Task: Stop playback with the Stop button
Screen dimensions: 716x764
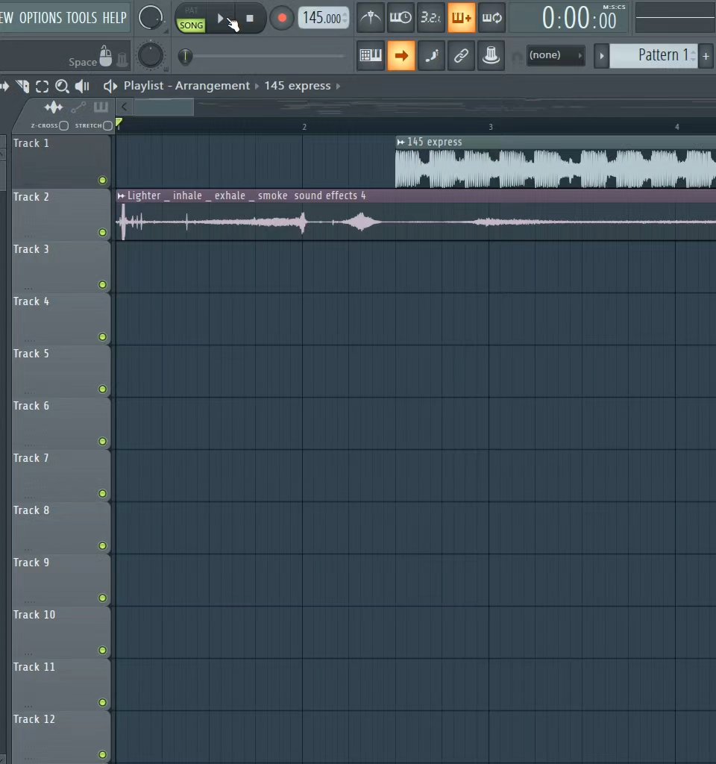Action: pos(250,19)
